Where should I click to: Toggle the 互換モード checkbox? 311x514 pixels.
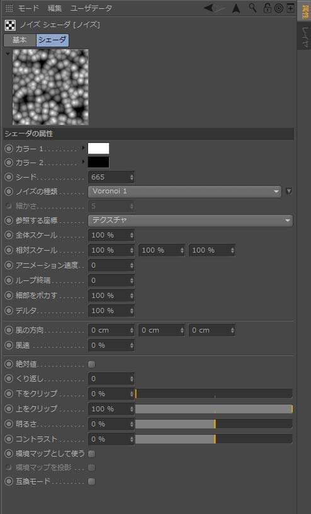tap(92, 481)
